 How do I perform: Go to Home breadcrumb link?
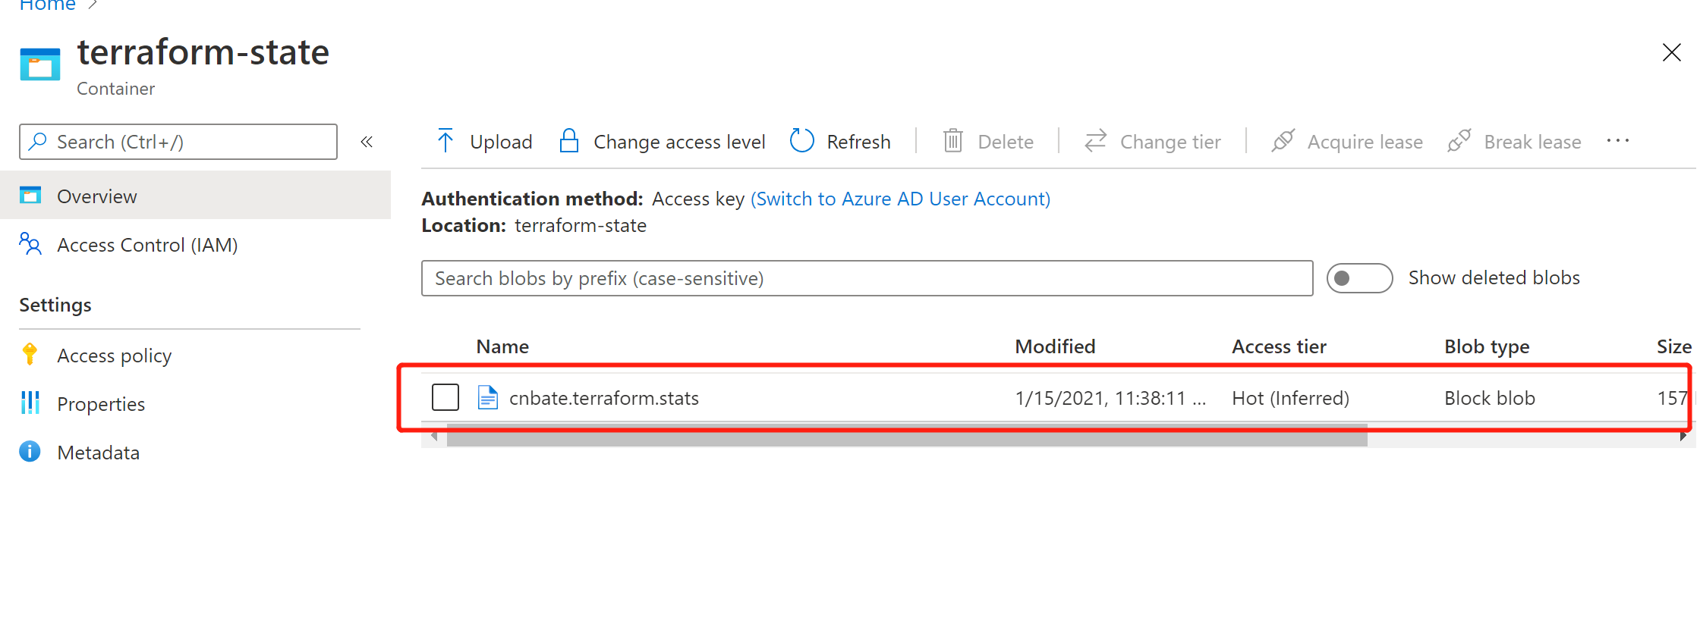tap(47, 5)
